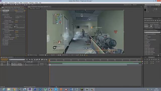Select the Pen tool

pyautogui.click(x=18, y=5)
